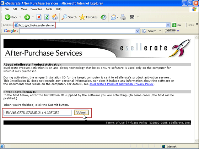The image size is (199, 149).
Task: Click the page scrollbar down arrow
Action: [196, 140]
